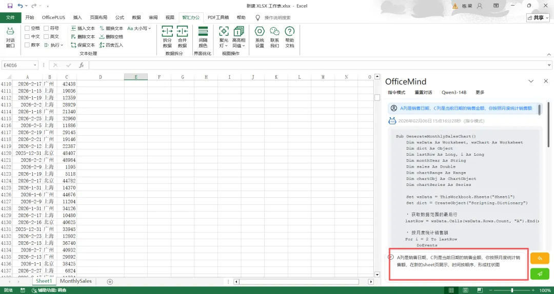554x294 pixels.
Task: Click the 保留文本 keep text tool
Action: (x=83, y=45)
